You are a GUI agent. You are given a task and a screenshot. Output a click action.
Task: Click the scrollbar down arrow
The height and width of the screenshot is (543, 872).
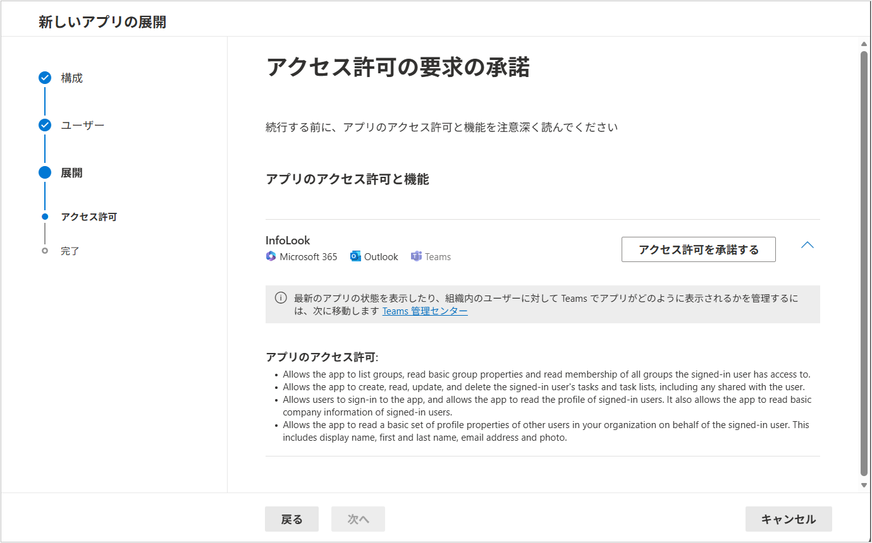point(864,485)
